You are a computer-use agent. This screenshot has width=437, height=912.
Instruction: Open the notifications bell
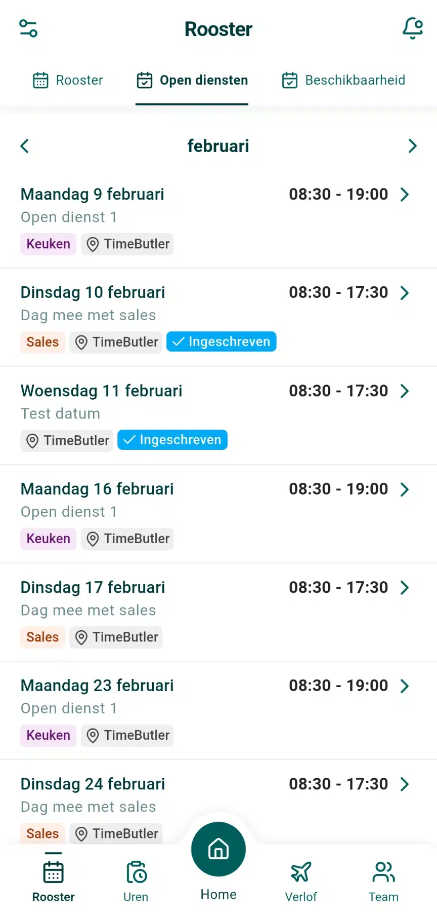(412, 28)
